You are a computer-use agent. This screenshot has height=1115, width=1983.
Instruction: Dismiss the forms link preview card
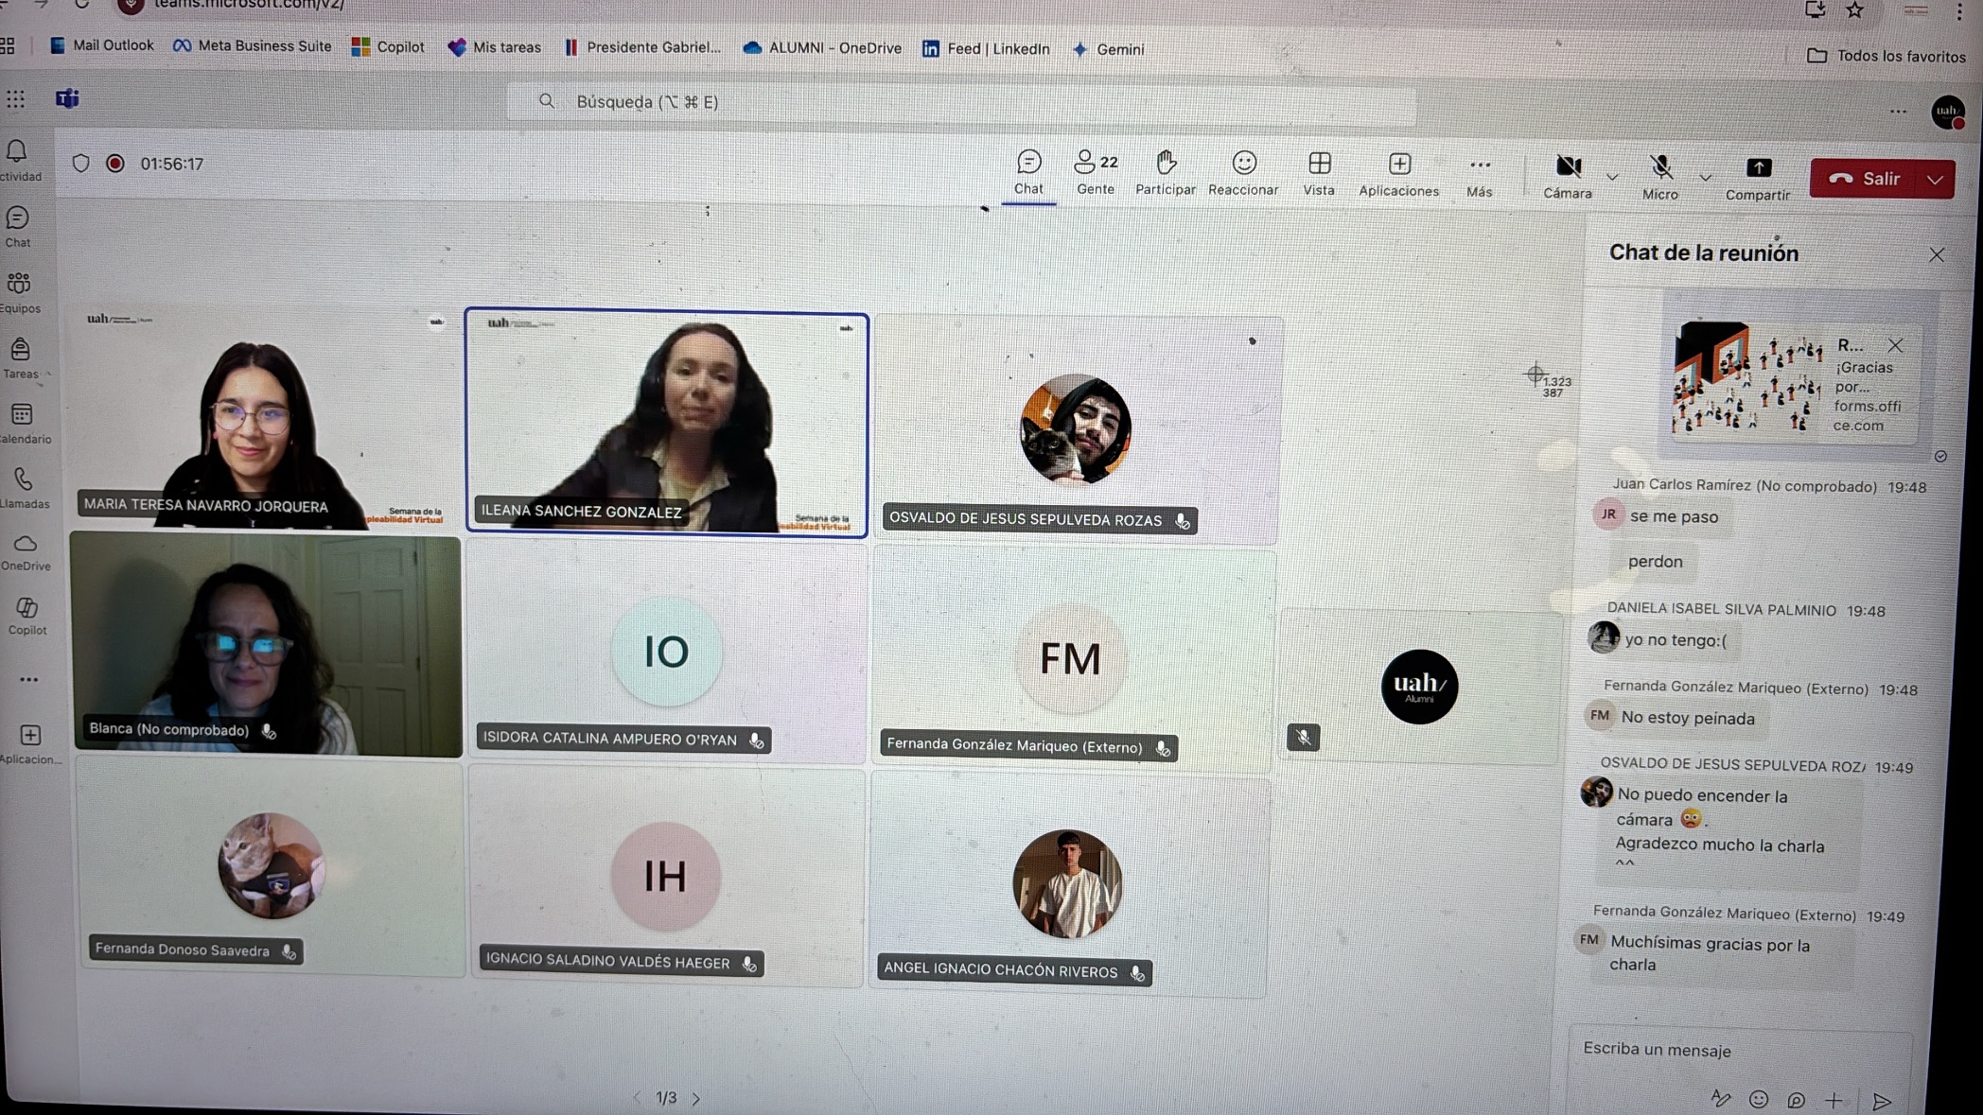[1895, 345]
